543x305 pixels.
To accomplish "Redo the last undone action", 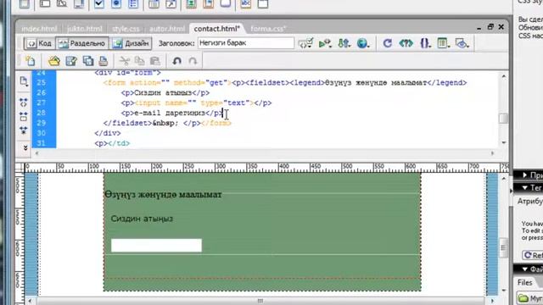I will pyautogui.click(x=193, y=61).
